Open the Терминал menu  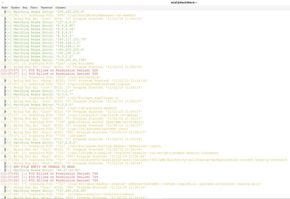point(46,8)
